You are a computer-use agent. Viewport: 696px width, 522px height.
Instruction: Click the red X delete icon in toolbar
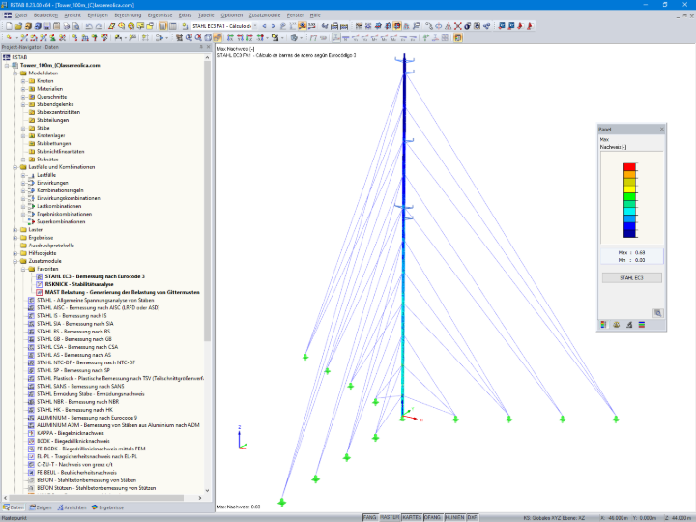click(x=457, y=26)
